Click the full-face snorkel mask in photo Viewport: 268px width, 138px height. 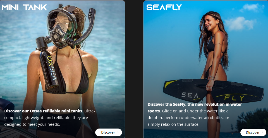click(x=62, y=29)
